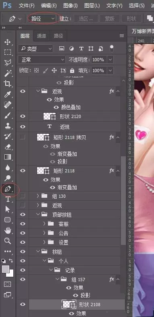
Task: Open the fill 填充 dropdown arrow
Action: click(110, 70)
